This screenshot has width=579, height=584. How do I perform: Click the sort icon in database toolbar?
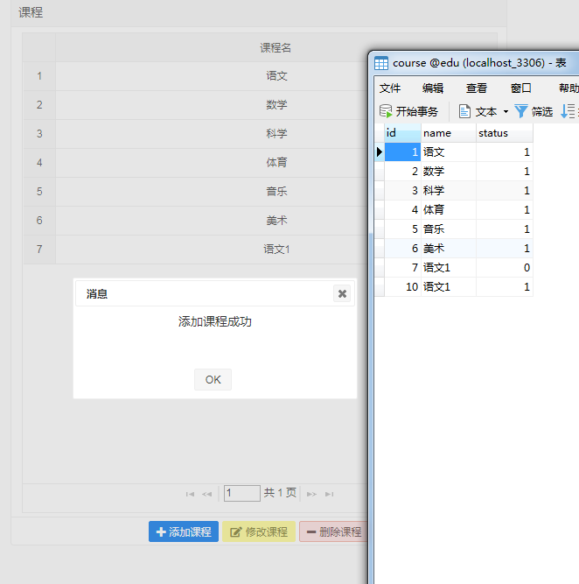pyautogui.click(x=569, y=111)
